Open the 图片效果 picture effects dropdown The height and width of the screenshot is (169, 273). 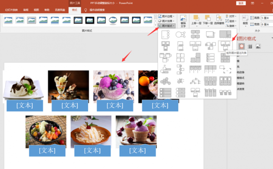[166, 21]
